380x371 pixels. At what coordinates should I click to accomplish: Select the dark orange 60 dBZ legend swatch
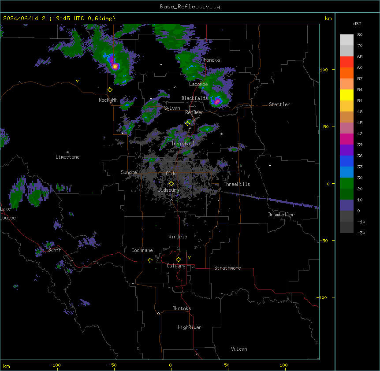[x=346, y=73]
